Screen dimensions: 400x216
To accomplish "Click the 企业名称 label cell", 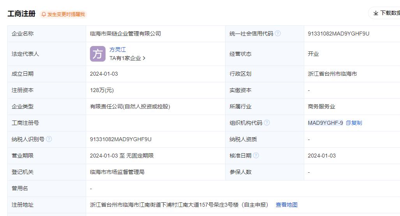I will [x=47, y=34].
